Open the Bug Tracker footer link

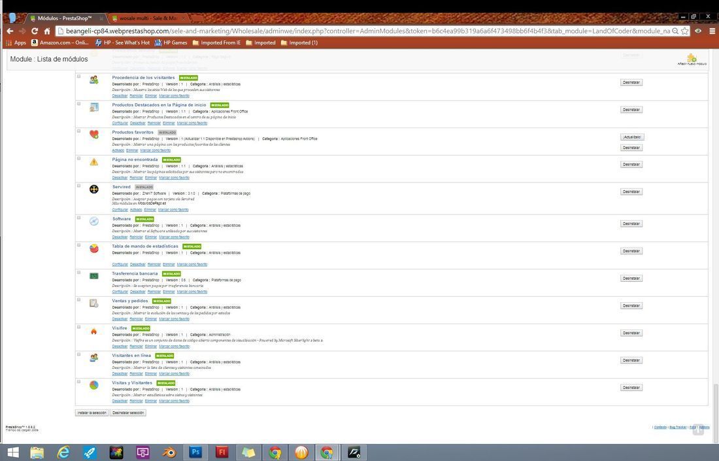pos(678,427)
